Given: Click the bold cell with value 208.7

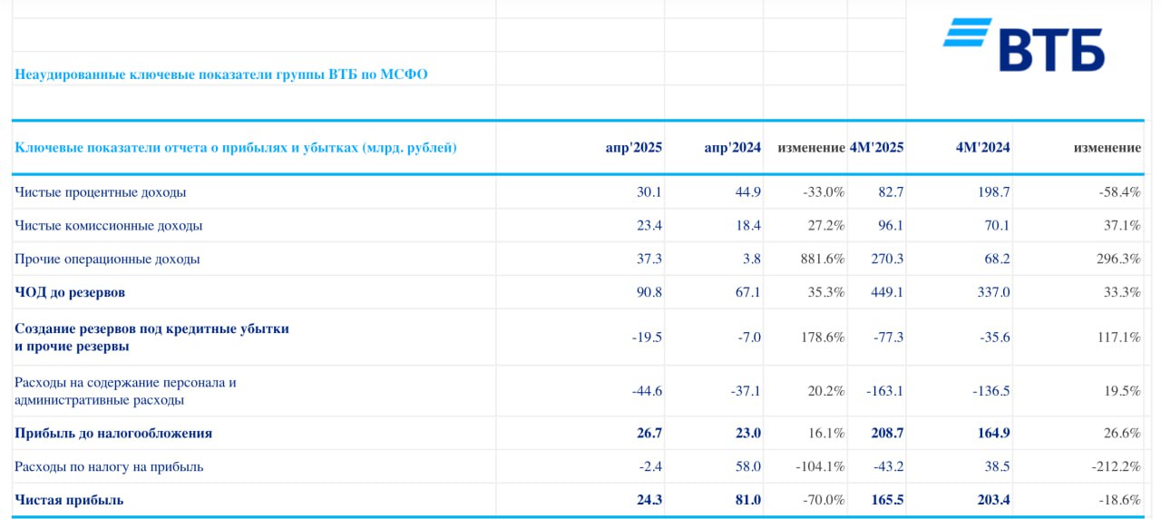Looking at the screenshot, I should 887,433.
